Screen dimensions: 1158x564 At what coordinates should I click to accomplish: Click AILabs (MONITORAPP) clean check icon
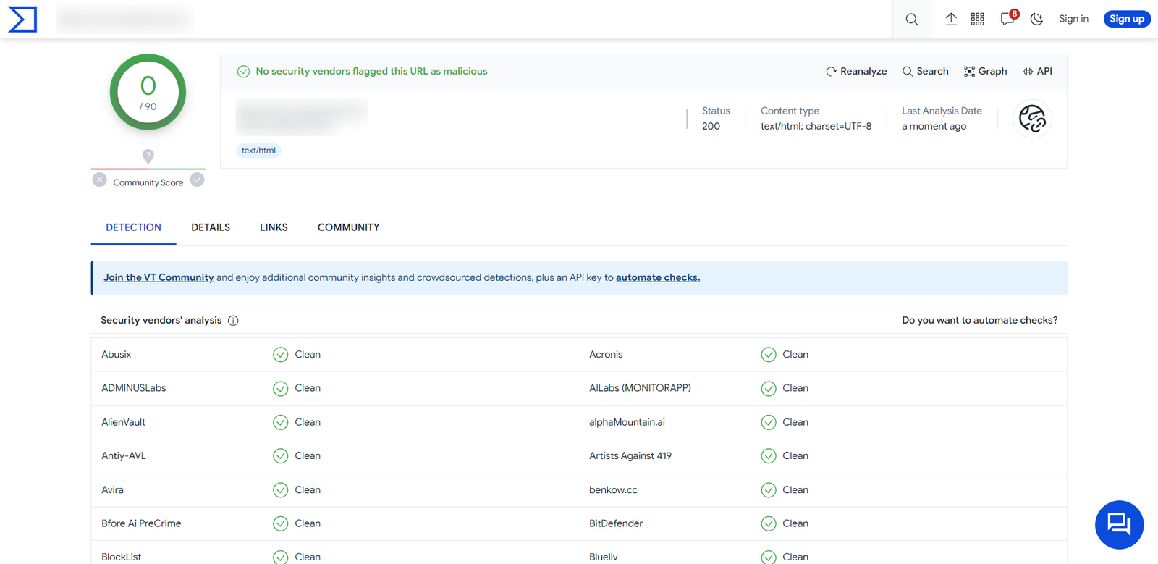pos(768,389)
